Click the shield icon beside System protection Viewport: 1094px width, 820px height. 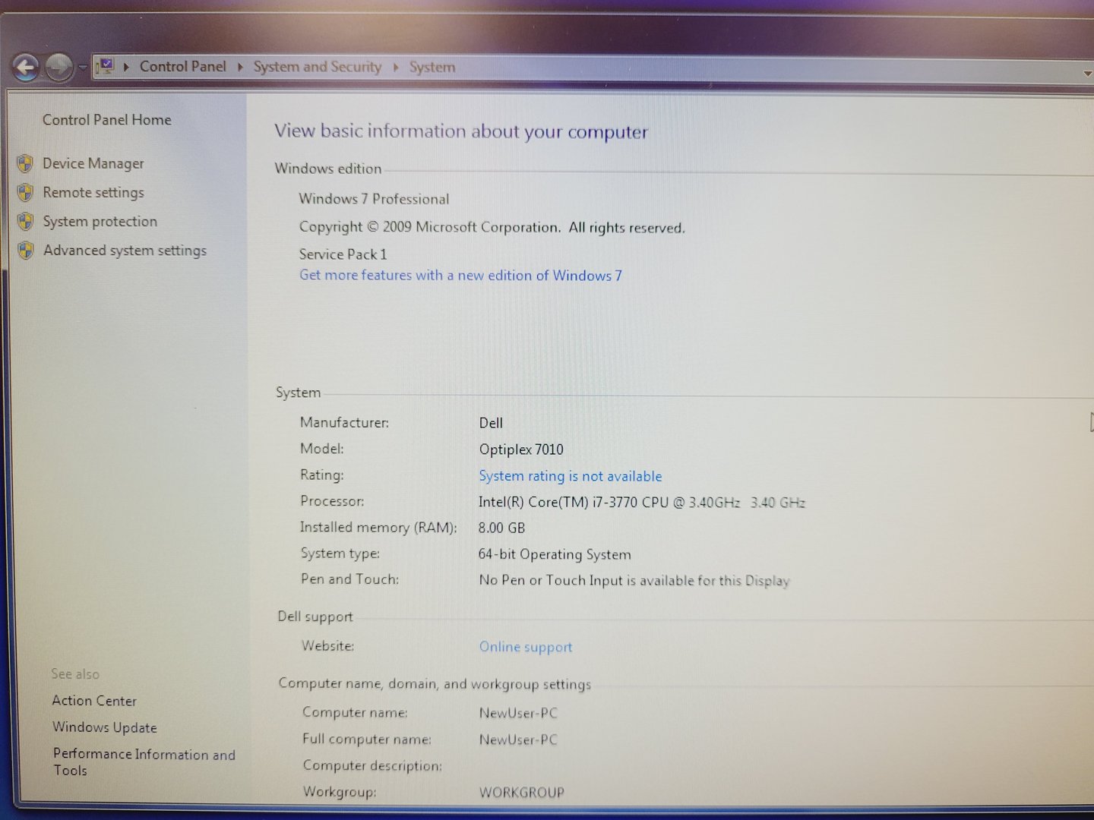tap(26, 221)
